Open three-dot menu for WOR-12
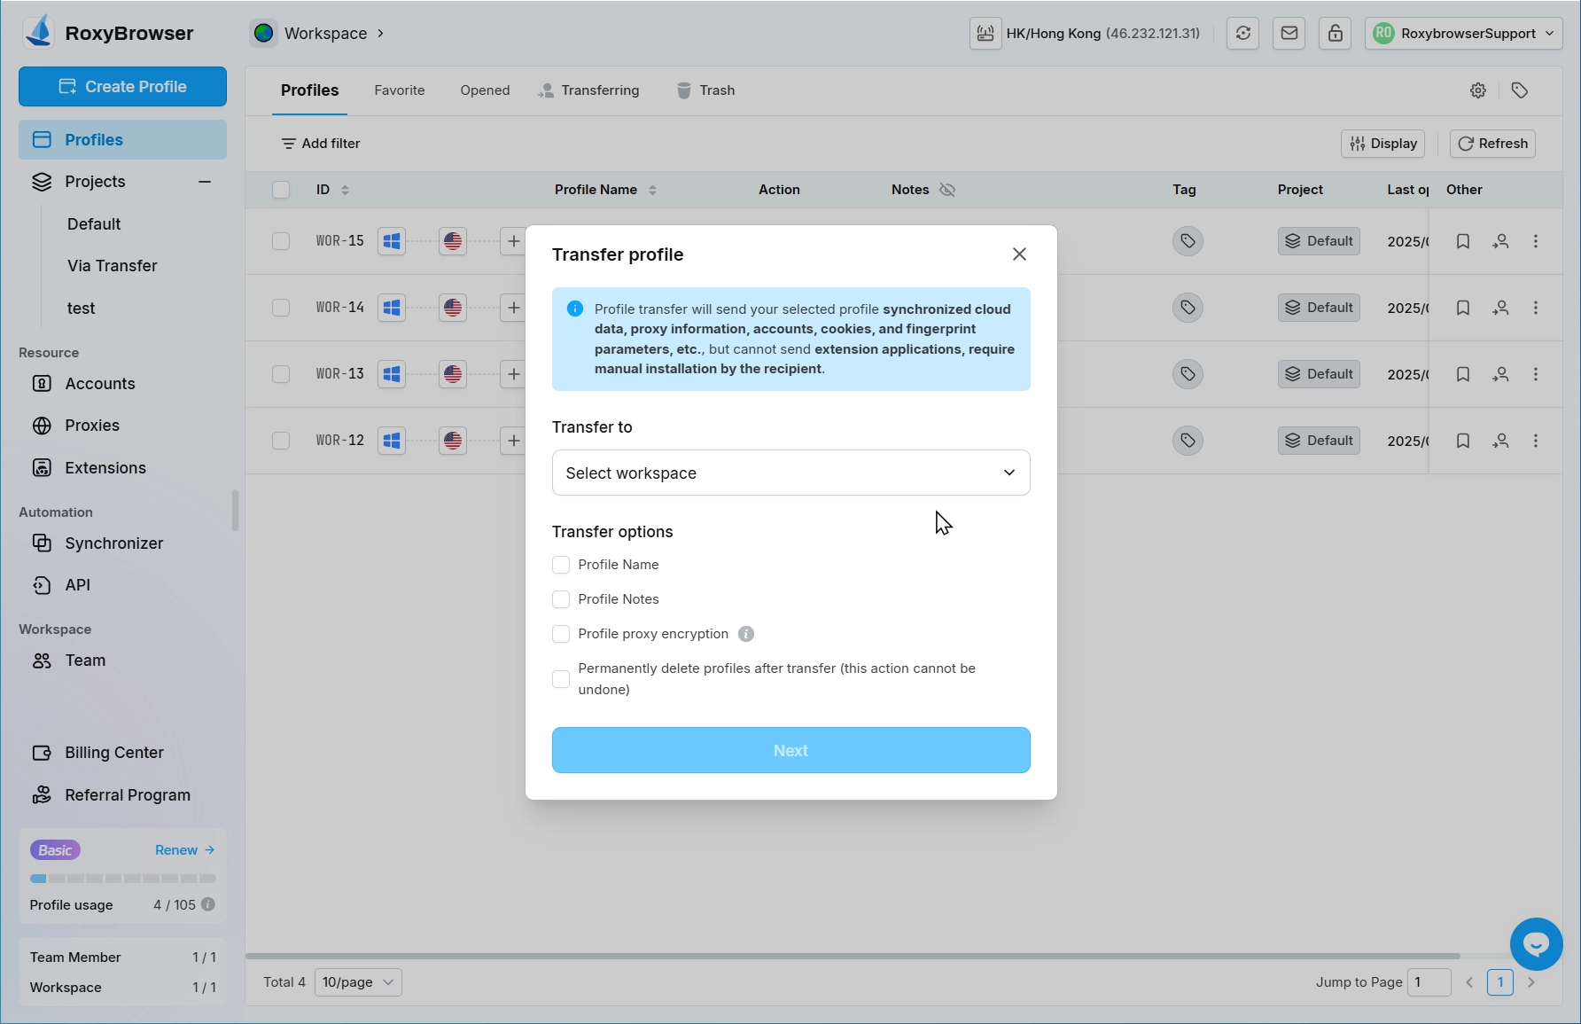Image resolution: width=1581 pixels, height=1024 pixels. click(x=1536, y=441)
